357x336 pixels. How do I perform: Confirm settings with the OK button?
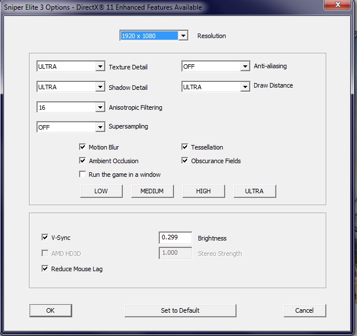coord(51,310)
